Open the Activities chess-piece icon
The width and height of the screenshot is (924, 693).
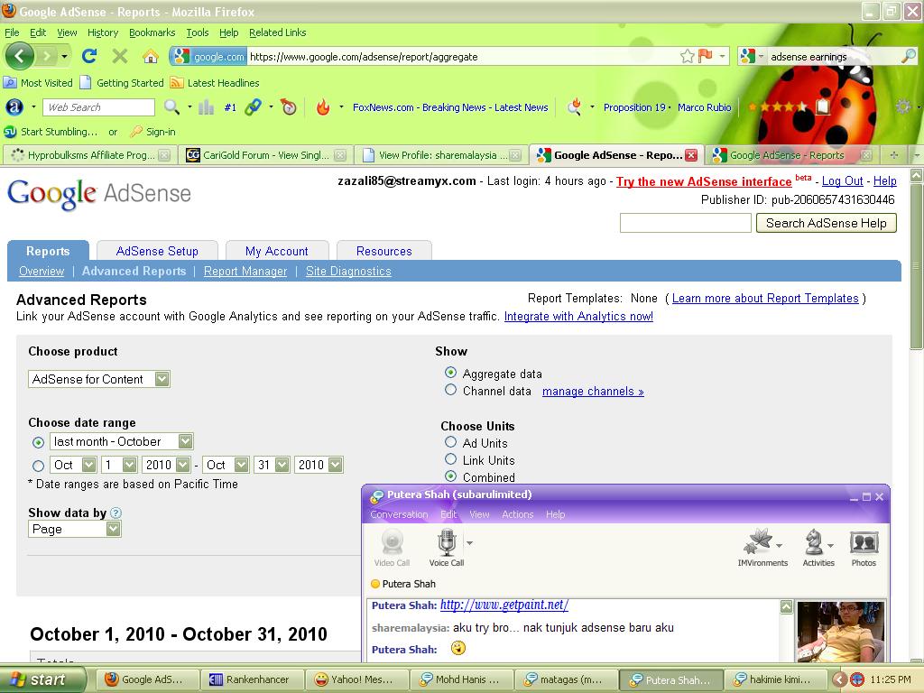818,548
